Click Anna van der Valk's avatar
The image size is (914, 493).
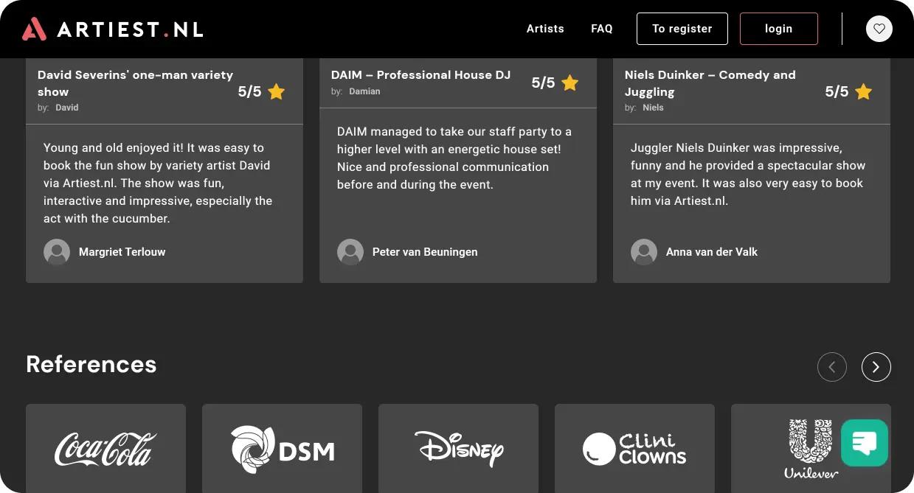644,252
